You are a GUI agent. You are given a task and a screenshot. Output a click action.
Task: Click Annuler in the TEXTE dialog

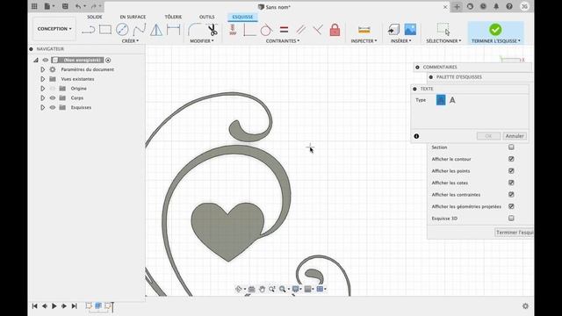pyautogui.click(x=515, y=136)
